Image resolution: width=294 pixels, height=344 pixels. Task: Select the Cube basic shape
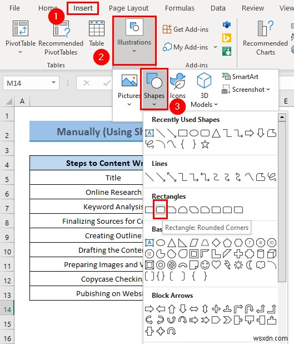click(x=272, y=254)
